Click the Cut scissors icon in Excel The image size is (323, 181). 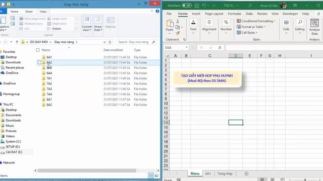(x=178, y=21)
